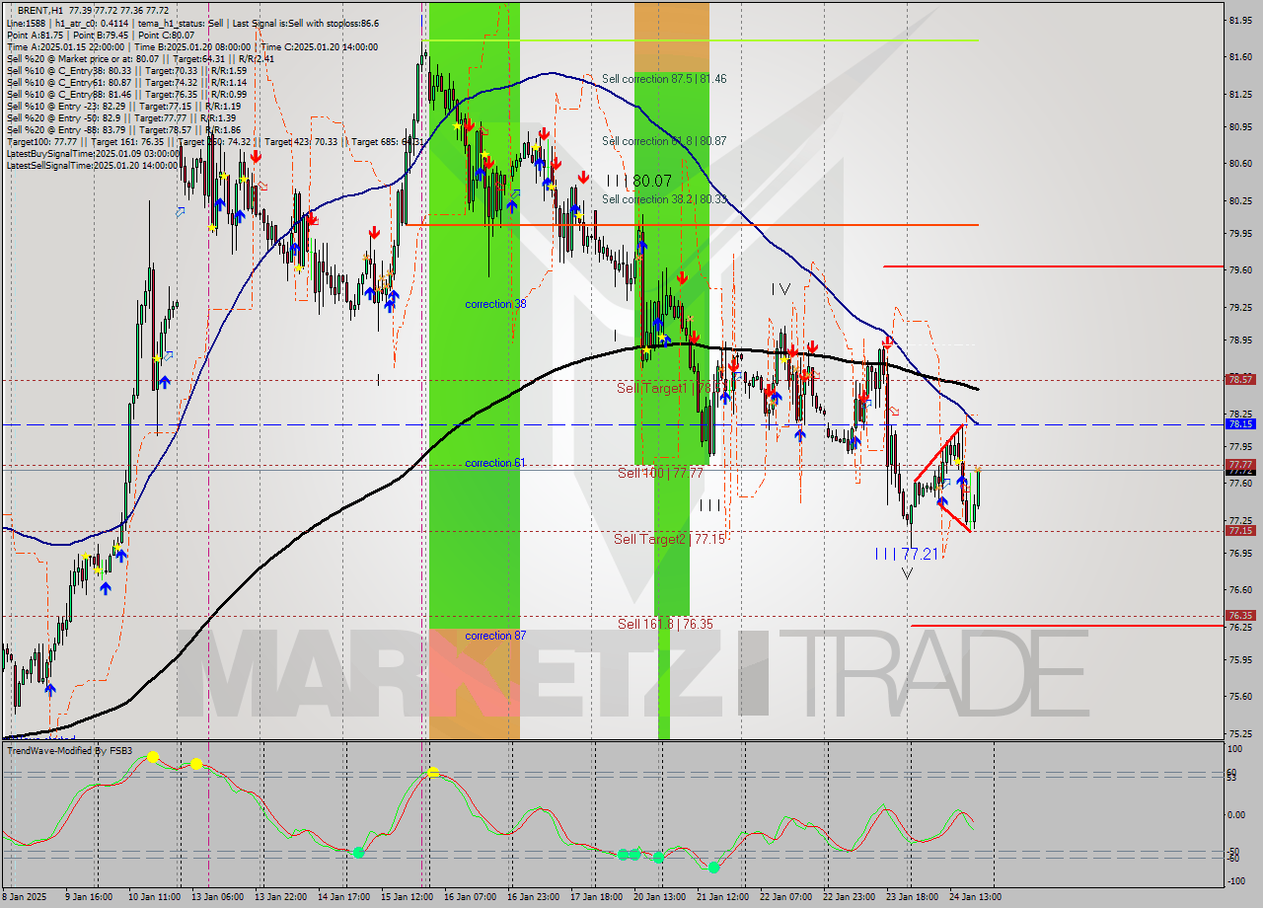
Task: Select the 'Entry -88: 83.79' line
Action: pos(123,129)
